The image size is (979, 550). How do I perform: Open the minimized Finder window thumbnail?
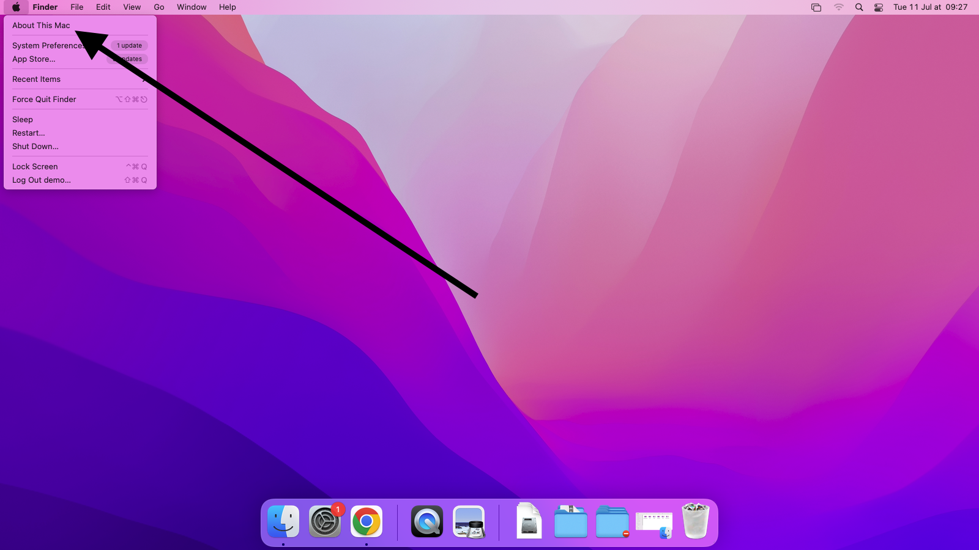click(x=653, y=523)
